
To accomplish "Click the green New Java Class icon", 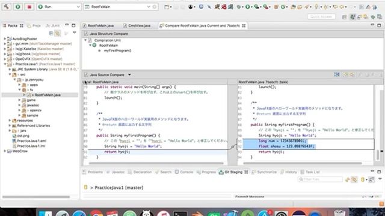I will (x=283, y=7).
